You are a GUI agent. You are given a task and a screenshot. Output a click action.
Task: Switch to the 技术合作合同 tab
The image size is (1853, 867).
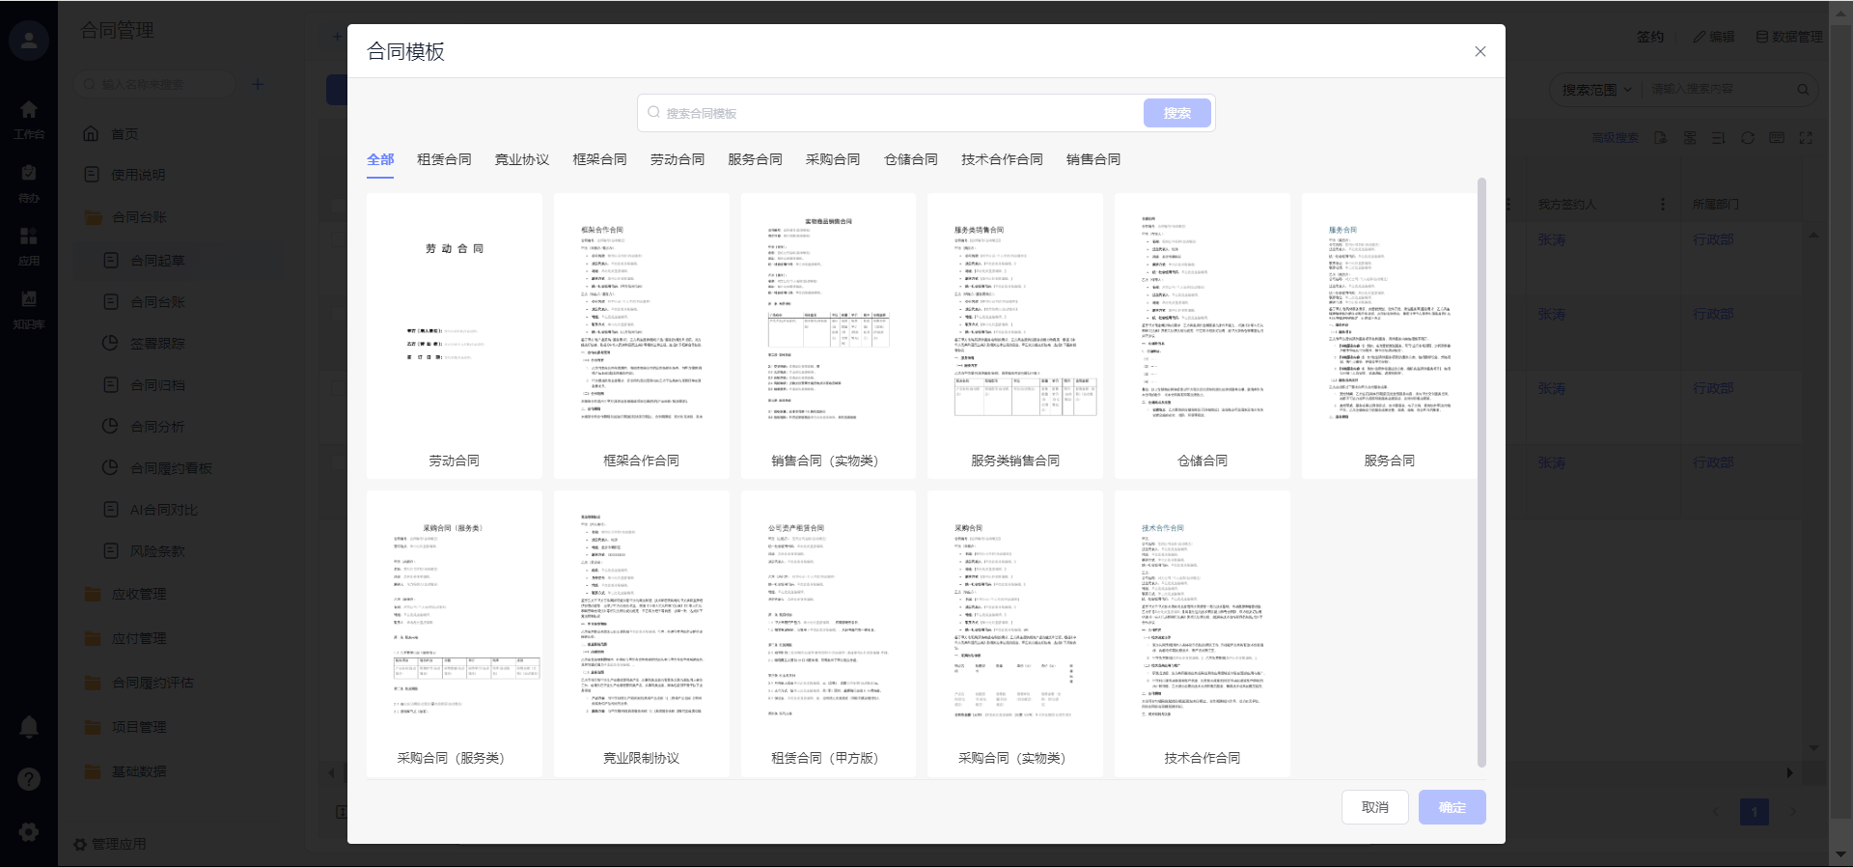(1002, 159)
